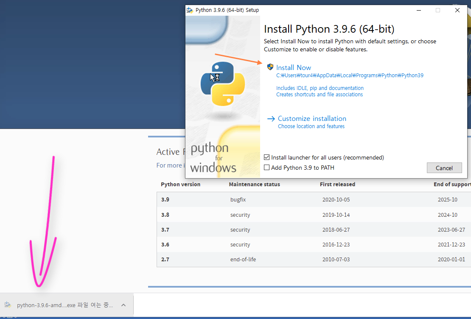Select version 3.9 cell in the table
Viewport: 471px width, 319px height.
(165, 199)
